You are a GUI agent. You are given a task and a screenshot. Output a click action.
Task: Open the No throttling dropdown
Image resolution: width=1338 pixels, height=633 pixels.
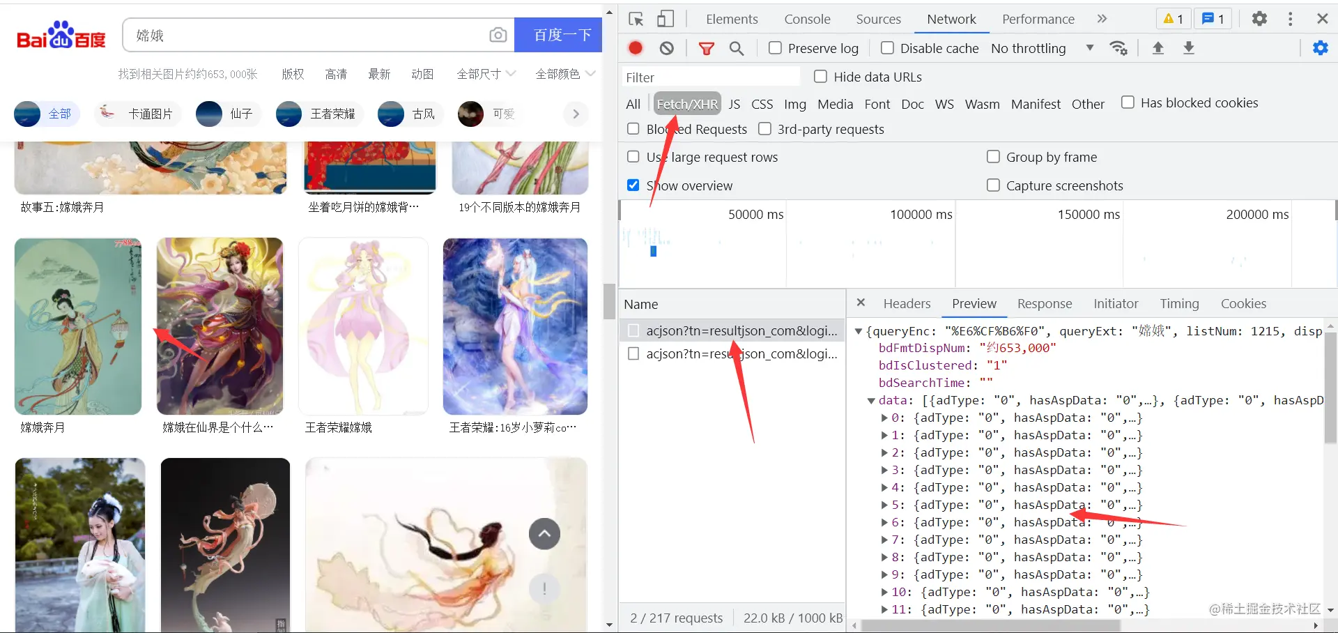pyautogui.click(x=1042, y=48)
